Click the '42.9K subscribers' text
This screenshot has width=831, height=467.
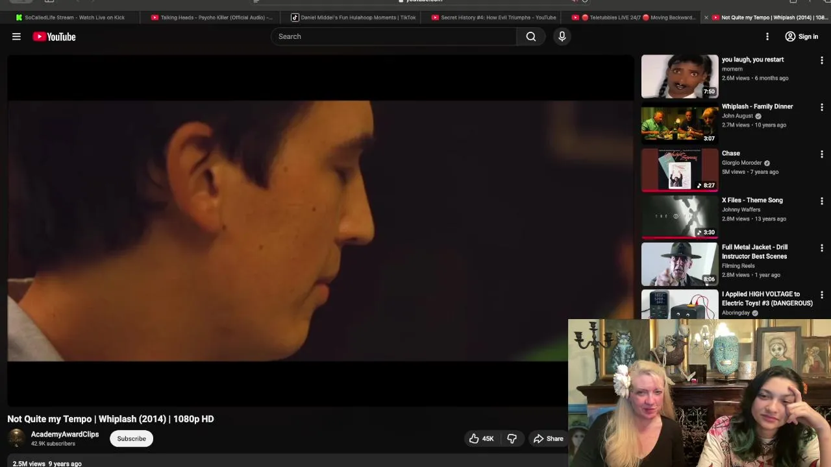(x=53, y=444)
